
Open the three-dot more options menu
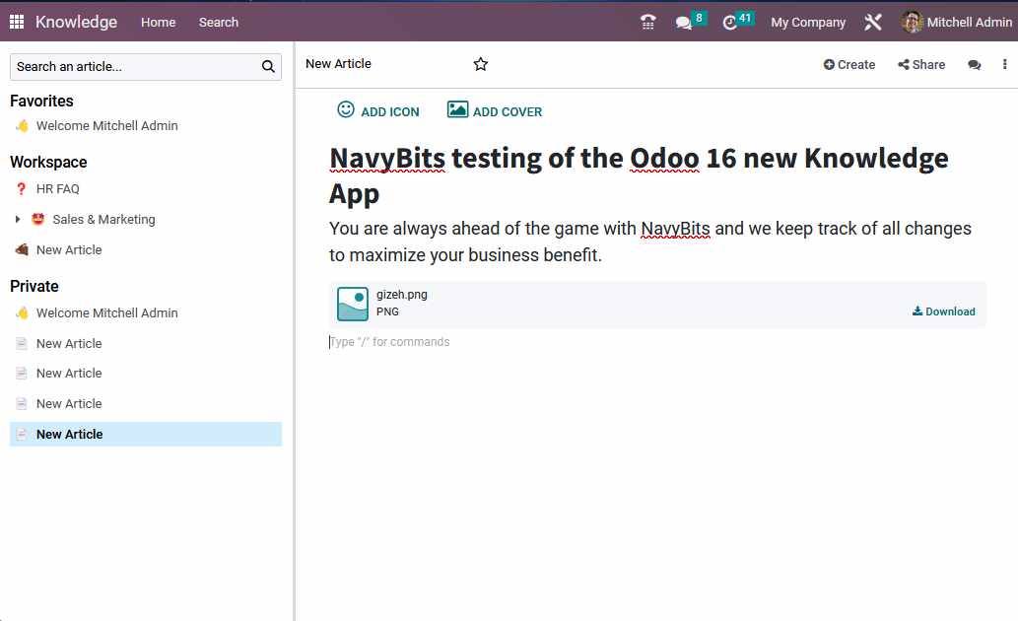pos(1004,64)
